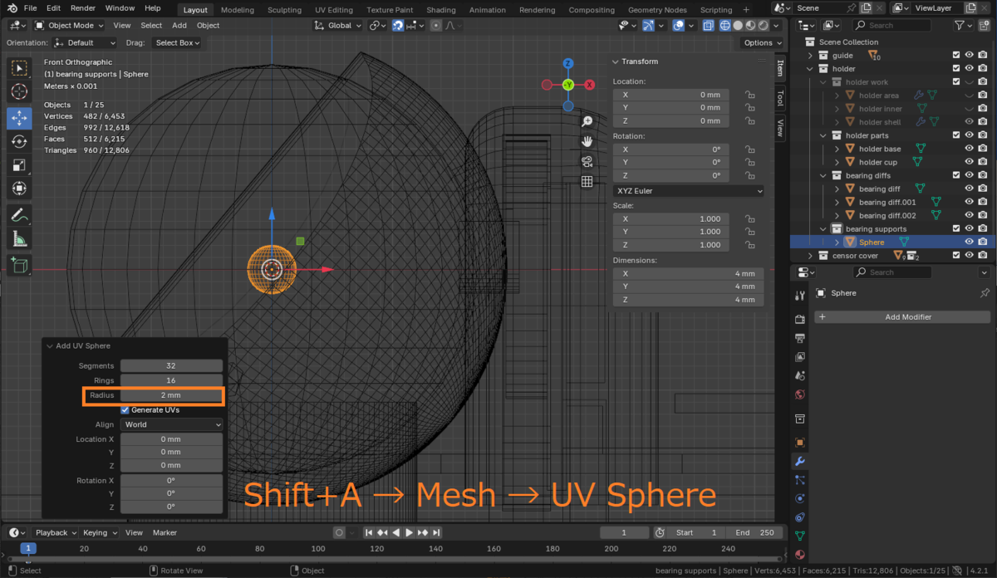Open the viewport Add menu
Screen dimensions: 997x578
tap(179, 26)
